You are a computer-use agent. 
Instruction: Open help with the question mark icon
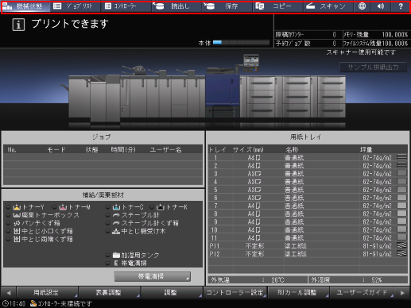pos(401,6)
